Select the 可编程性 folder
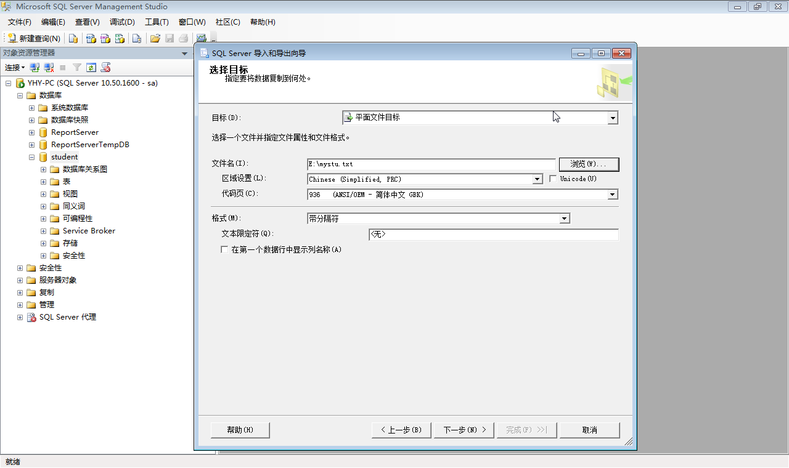789x468 pixels. coord(77,219)
